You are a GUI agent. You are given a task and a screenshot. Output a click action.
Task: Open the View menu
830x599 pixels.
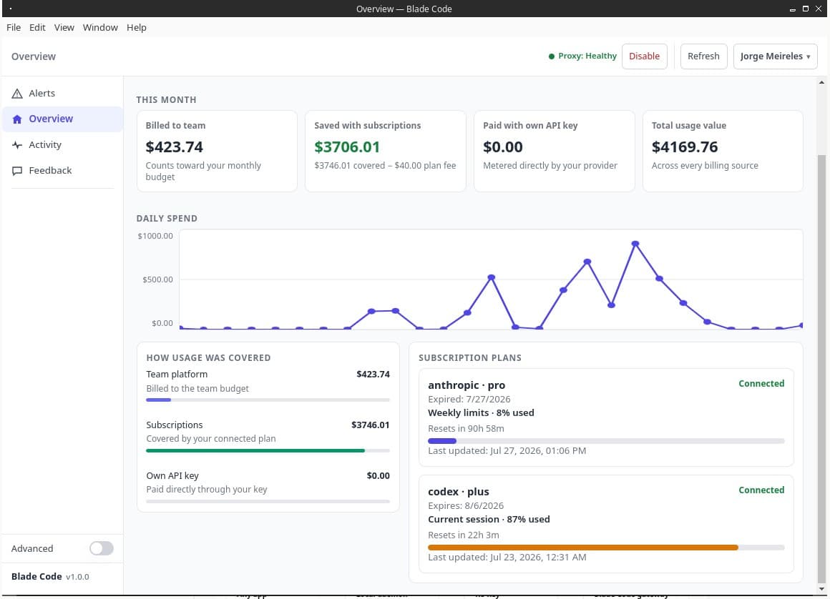click(64, 27)
